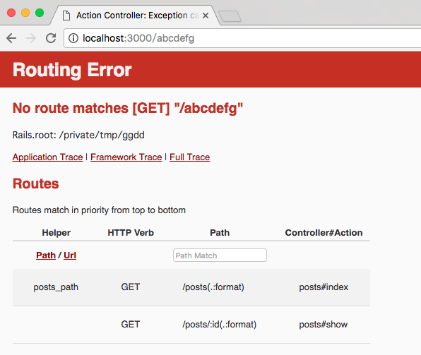Show the Framework Trace

click(126, 157)
